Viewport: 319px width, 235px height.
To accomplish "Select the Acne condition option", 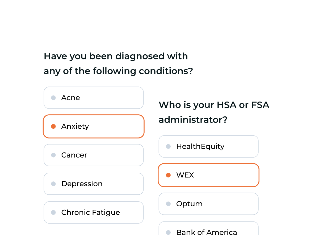I will click(x=94, y=98).
